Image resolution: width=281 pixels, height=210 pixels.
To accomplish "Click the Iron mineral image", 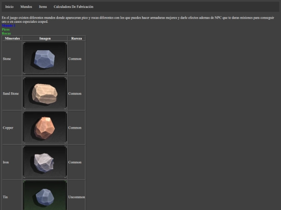I will tap(45, 162).
